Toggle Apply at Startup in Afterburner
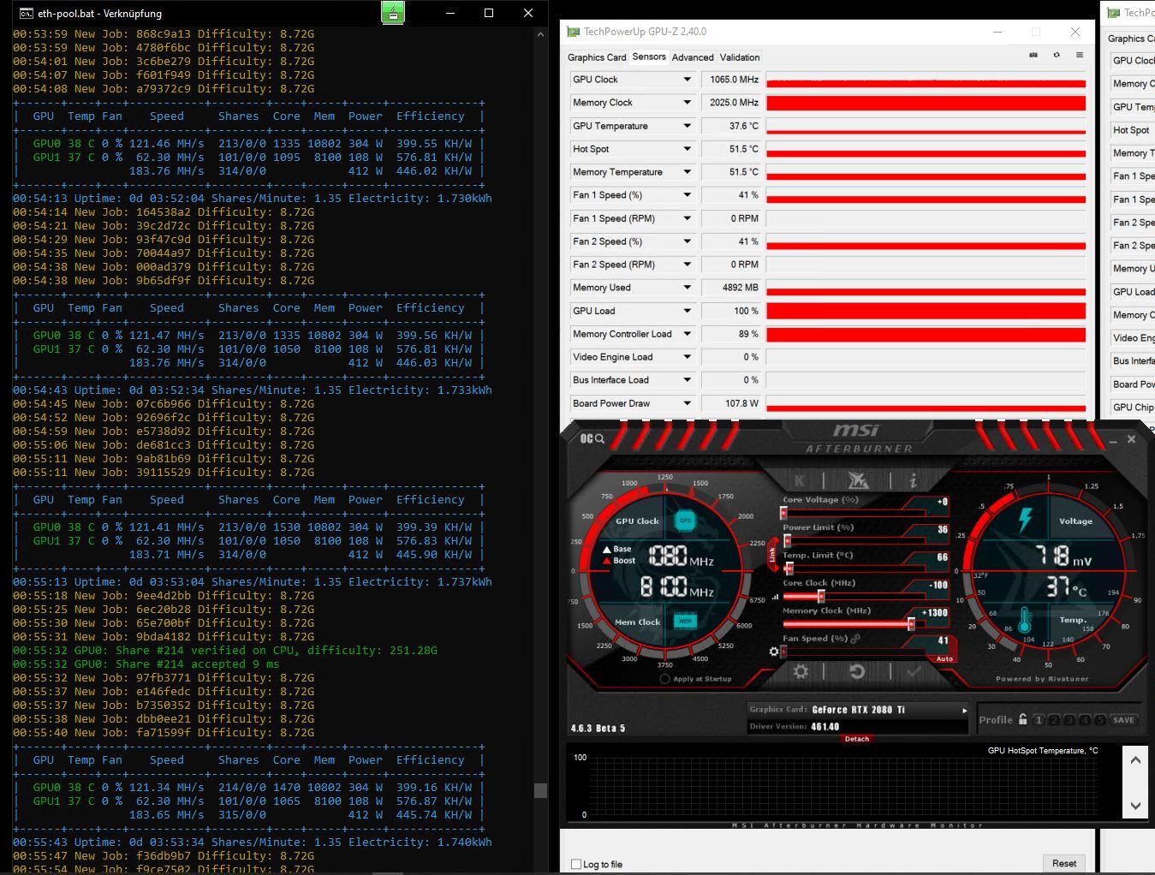1155x875 pixels. pos(664,679)
